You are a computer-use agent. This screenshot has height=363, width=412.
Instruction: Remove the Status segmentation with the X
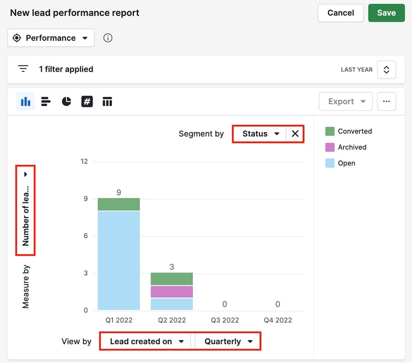pyautogui.click(x=295, y=133)
